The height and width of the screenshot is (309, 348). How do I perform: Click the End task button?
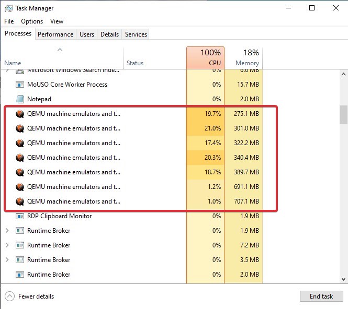[x=321, y=296]
